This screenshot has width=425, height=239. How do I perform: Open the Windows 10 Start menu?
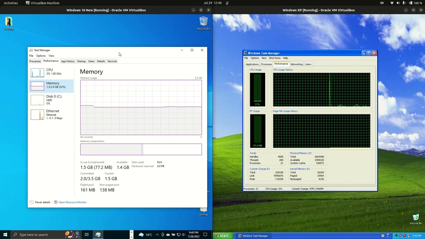5,235
